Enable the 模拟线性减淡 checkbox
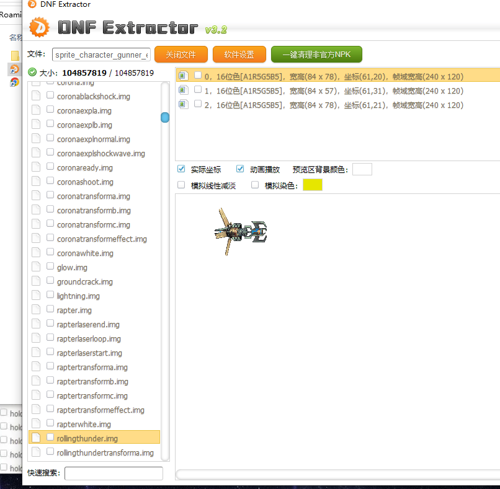 pos(181,185)
